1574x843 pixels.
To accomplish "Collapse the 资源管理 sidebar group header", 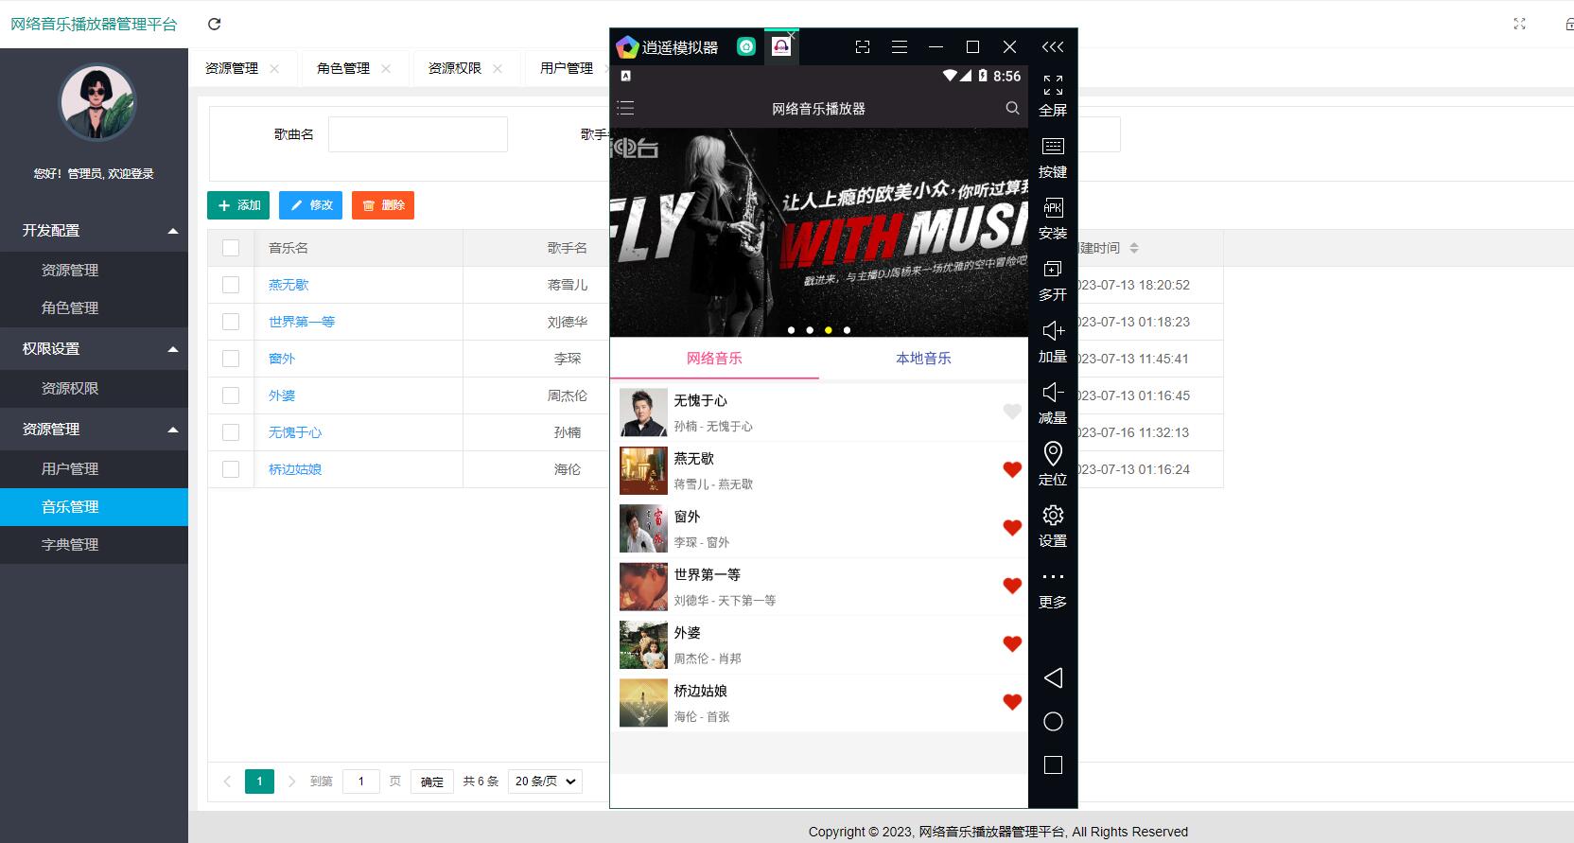I will (95, 430).
